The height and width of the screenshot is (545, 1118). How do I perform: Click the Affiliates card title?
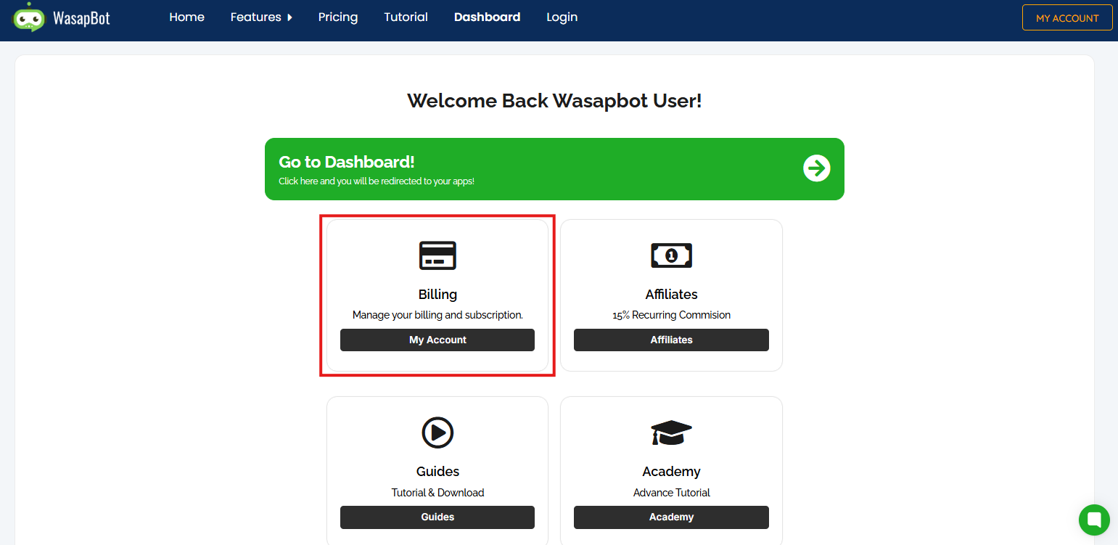[671, 294]
